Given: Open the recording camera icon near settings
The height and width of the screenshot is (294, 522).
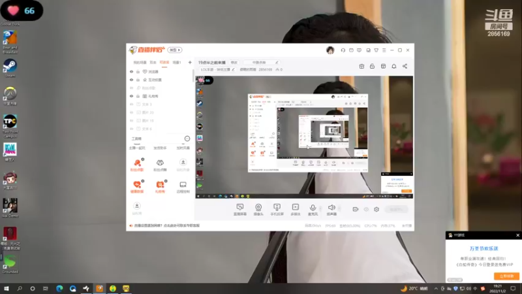Looking at the screenshot, I should [356, 209].
